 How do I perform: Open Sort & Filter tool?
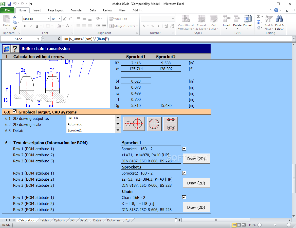[x=269, y=23]
